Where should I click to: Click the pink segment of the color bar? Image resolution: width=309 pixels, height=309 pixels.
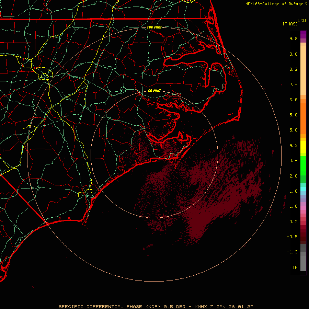[303, 208]
